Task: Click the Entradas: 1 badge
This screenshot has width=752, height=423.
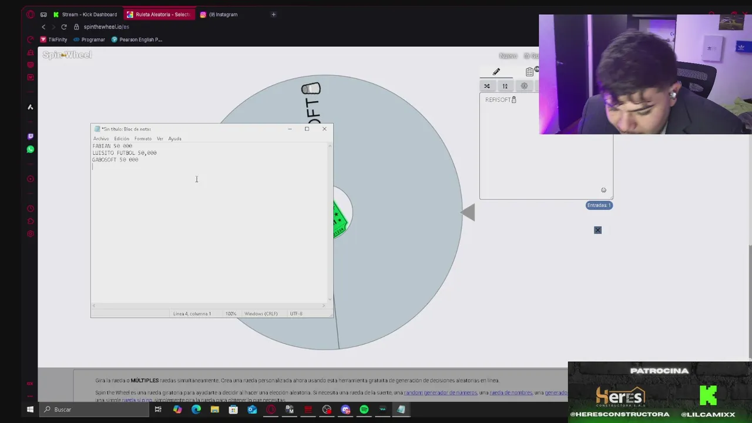Action: tap(599, 205)
